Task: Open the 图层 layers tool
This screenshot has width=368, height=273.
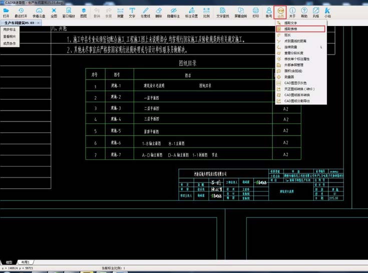Action: 83,12
